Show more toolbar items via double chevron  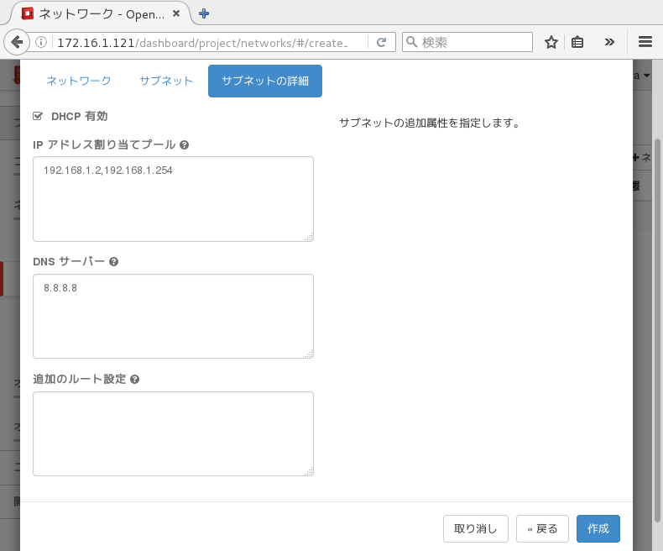(609, 42)
